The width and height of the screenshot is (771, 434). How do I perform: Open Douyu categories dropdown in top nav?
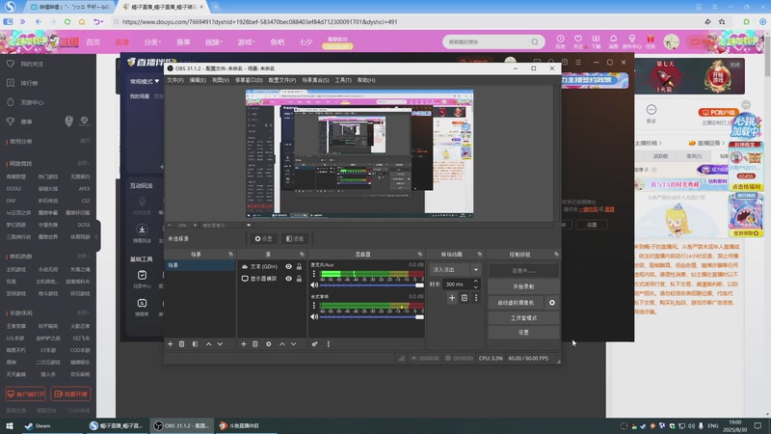coord(152,42)
